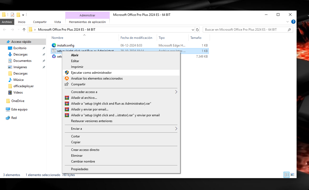
Task: Select OneDrive in navigation pane
Action: tap(18, 101)
